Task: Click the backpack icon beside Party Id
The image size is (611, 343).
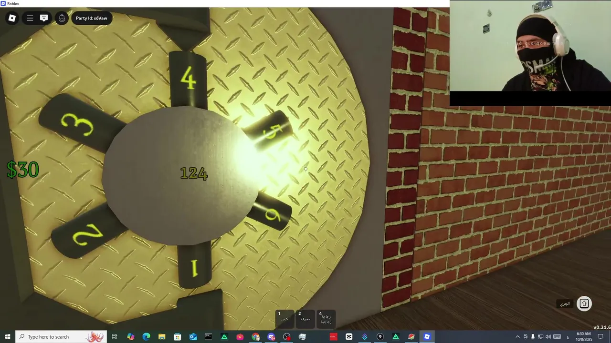Action: 62,18
